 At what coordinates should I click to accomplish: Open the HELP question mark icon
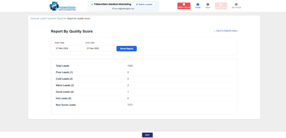[x=208, y=6]
